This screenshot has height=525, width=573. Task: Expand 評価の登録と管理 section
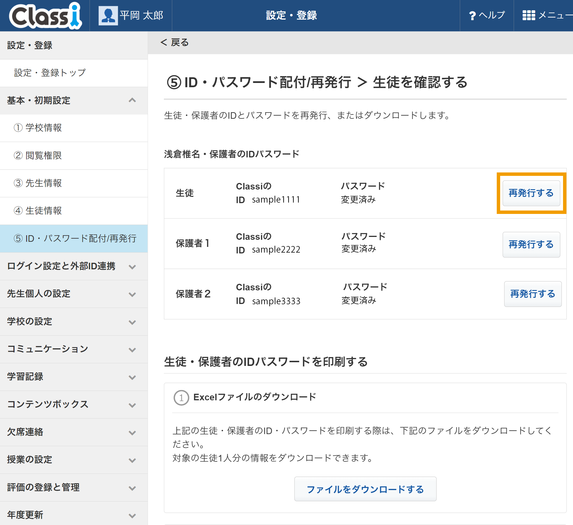[74, 487]
